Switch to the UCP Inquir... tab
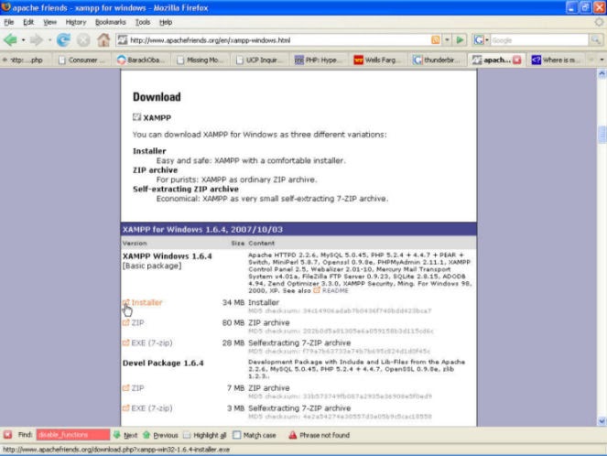The width and height of the screenshot is (607, 456). [x=259, y=60]
